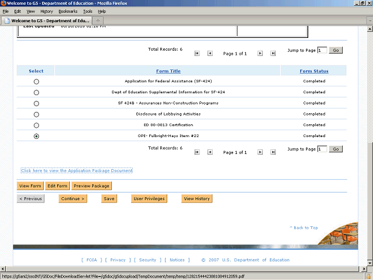Click the View History button
373x280 pixels.
197,198
